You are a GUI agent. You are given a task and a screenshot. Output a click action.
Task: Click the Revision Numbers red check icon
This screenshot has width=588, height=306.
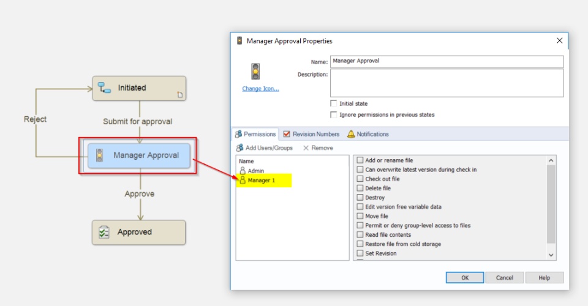287,133
